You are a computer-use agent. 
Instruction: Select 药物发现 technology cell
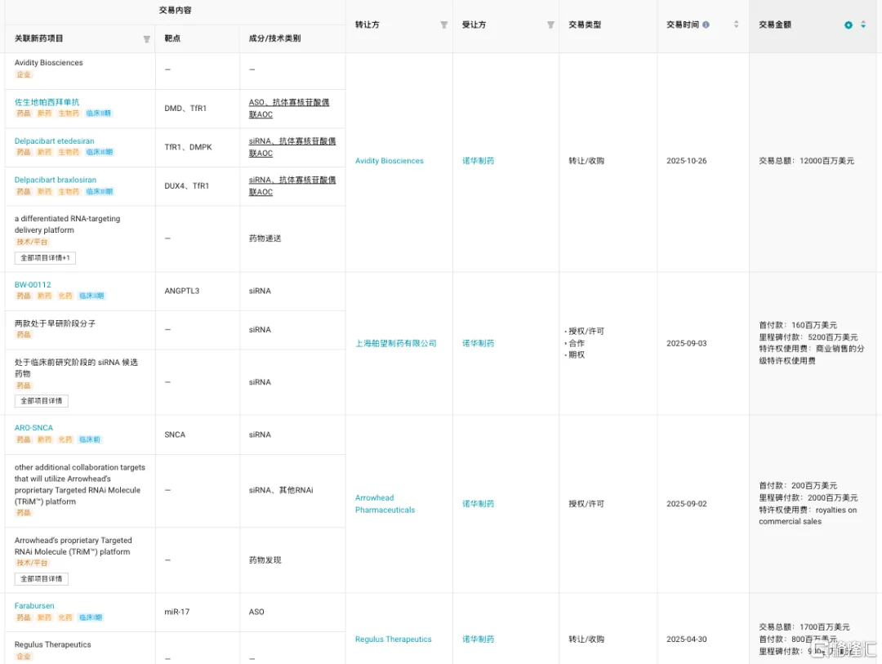pos(265,560)
